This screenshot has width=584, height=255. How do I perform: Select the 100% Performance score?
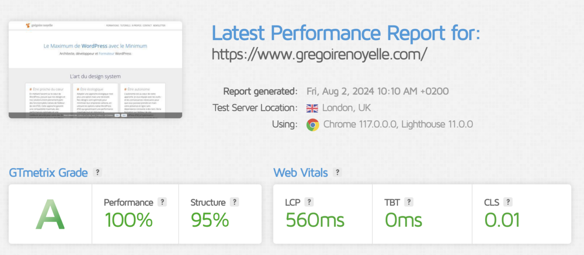coord(128,220)
